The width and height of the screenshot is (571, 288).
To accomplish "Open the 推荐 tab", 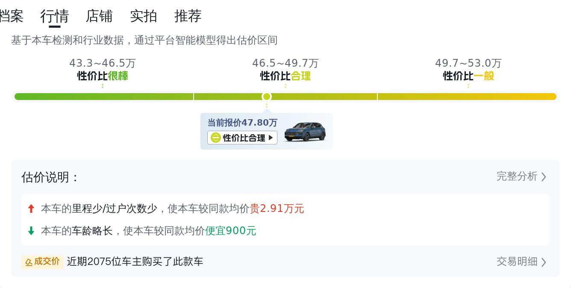I will click(x=188, y=16).
